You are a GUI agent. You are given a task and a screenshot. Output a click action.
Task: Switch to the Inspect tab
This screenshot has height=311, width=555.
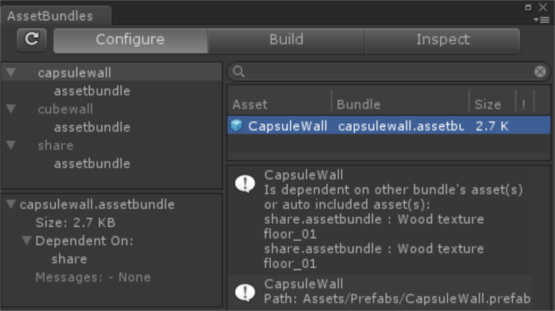pos(442,40)
